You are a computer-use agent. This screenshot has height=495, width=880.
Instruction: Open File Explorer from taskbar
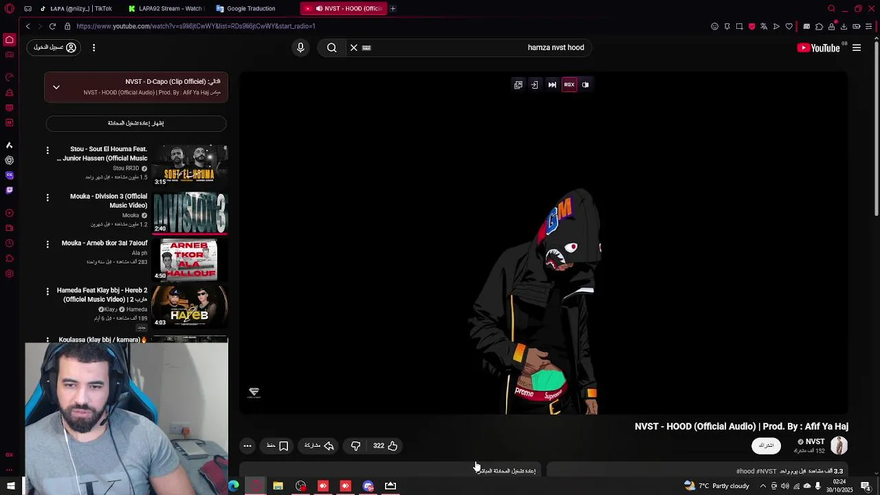(x=278, y=486)
